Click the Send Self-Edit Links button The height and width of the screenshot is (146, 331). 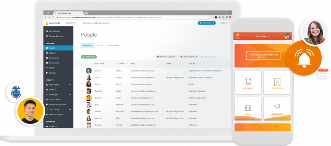[x=166, y=57]
